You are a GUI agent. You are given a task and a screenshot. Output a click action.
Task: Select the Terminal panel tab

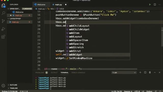pos(64,73)
